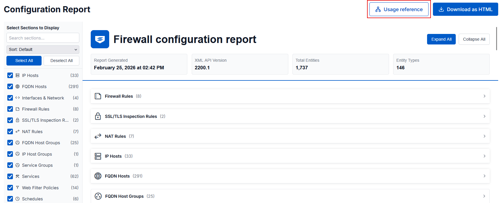Screen dimensions: 502x203
Task: Click the blue firewall shield logo icon
Action: tap(100, 39)
